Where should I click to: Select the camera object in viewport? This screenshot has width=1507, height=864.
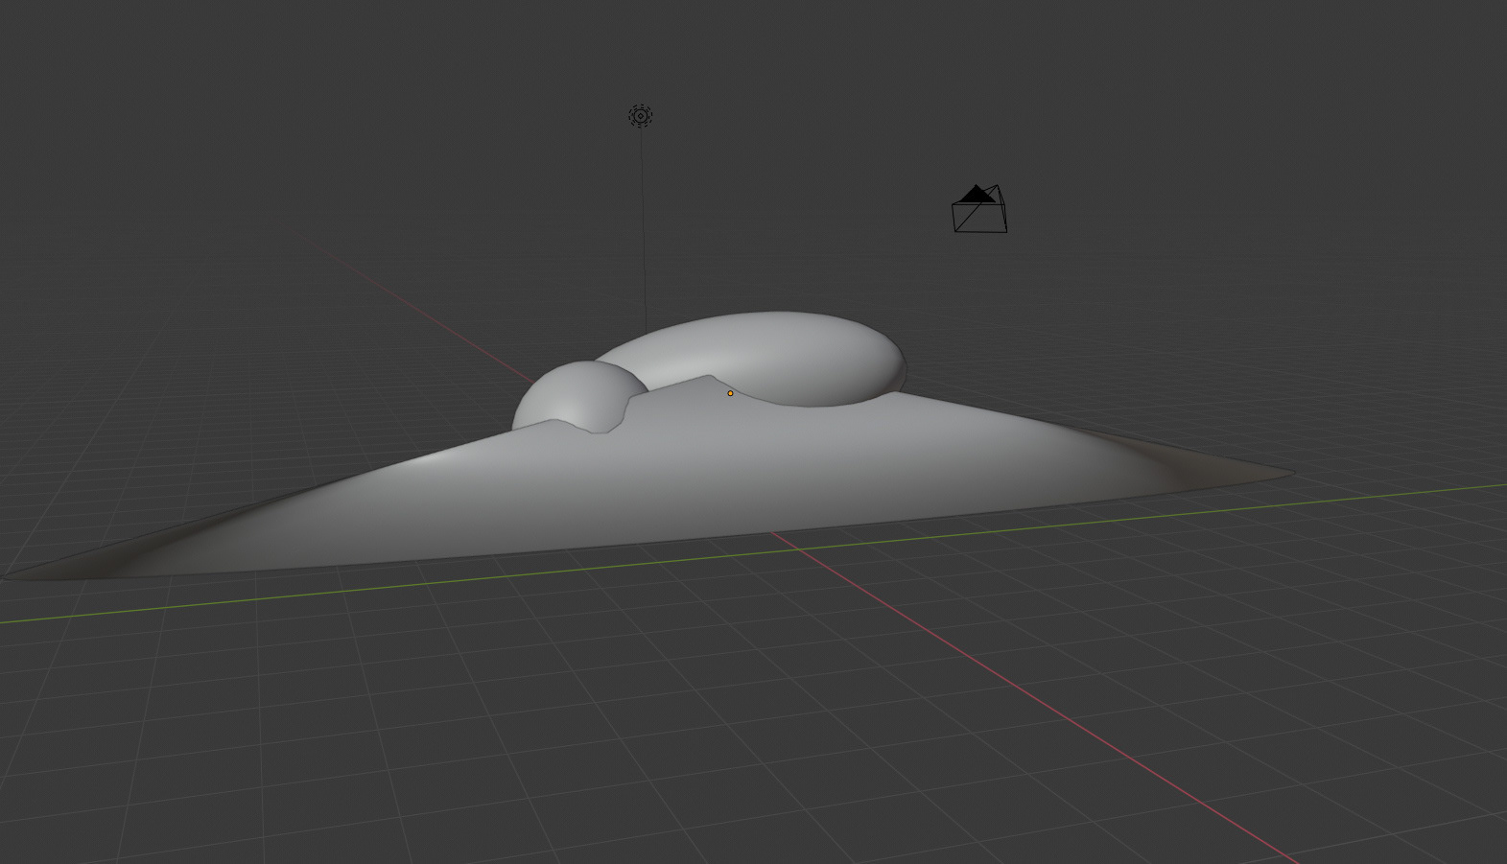point(979,208)
